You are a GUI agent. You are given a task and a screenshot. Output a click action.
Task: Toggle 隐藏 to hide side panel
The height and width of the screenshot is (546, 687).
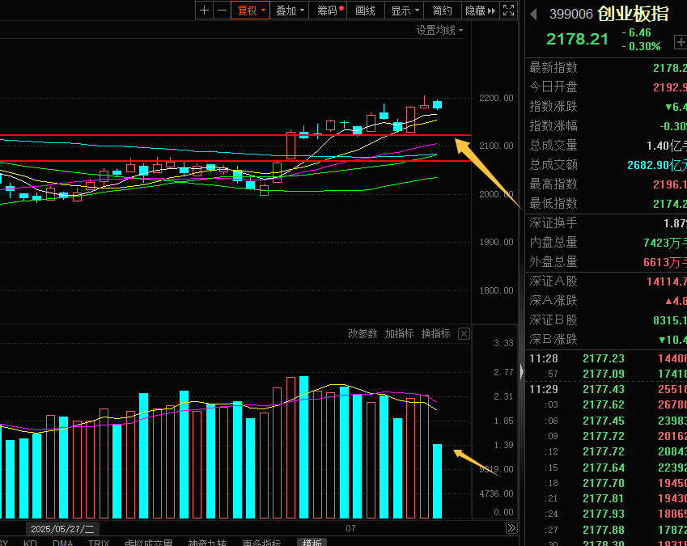479,11
